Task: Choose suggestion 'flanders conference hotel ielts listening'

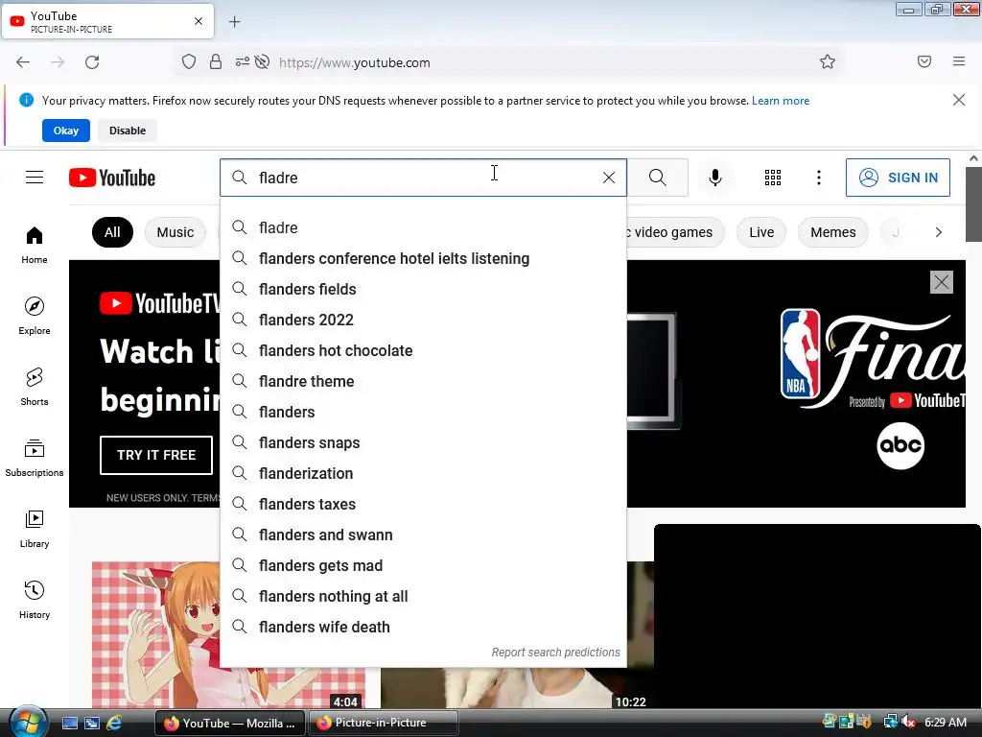Action: (x=423, y=258)
